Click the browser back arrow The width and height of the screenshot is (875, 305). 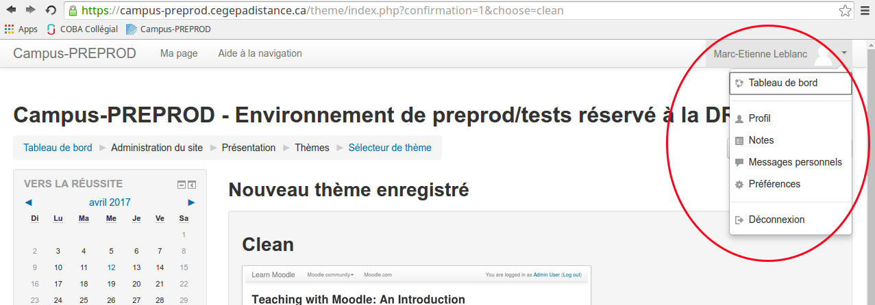pos(11,10)
